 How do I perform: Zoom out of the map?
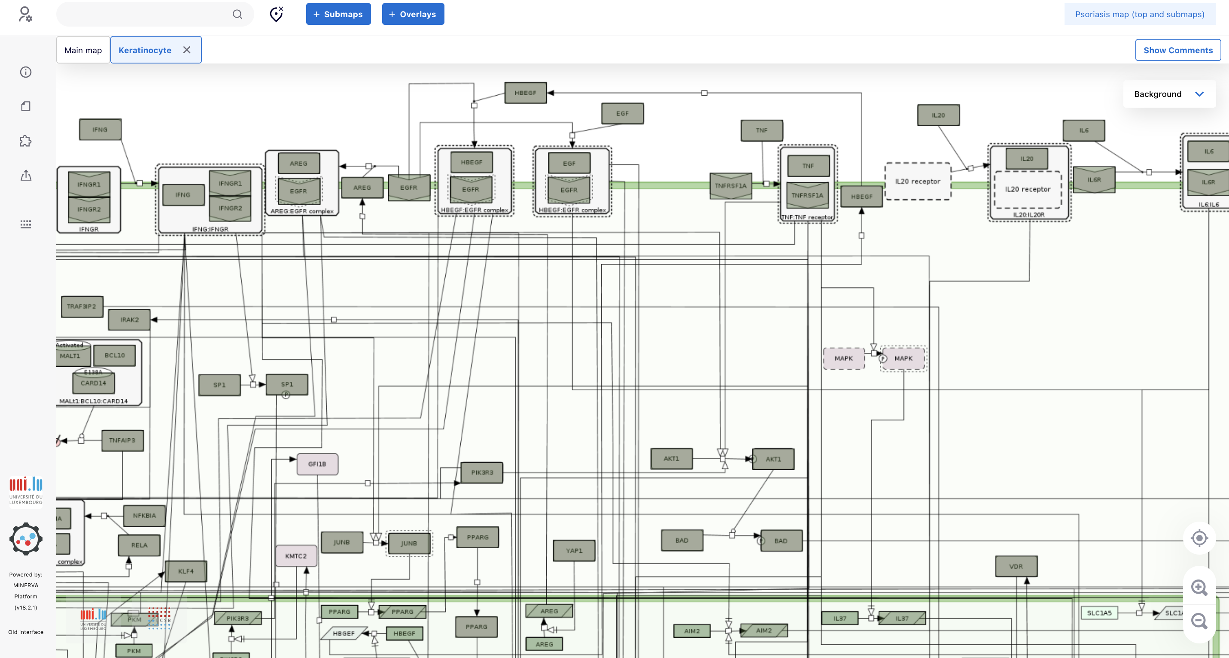coord(1199,621)
